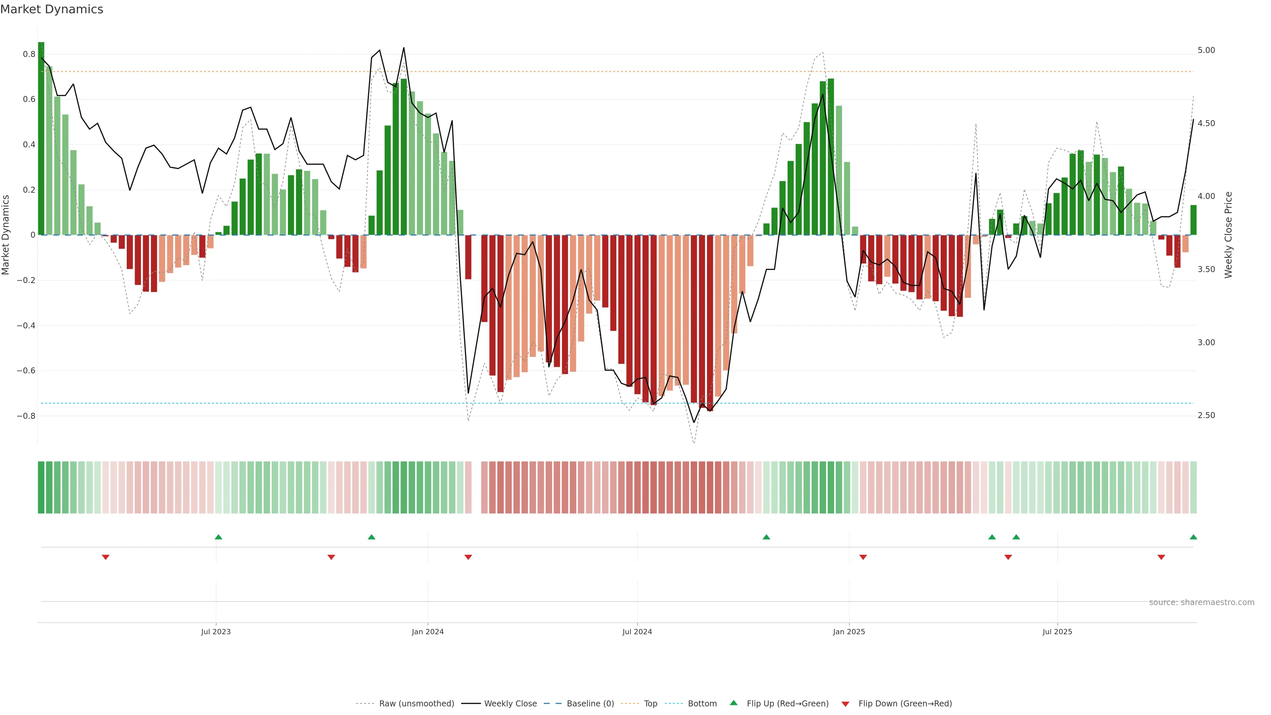The width and height of the screenshot is (1271, 715).
Task: Click the last red Flip Down marker after Jul 2025
Action: pos(1161,557)
